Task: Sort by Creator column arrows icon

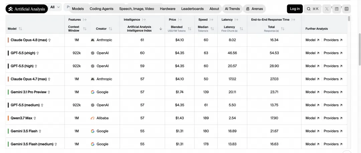Action: point(110,29)
